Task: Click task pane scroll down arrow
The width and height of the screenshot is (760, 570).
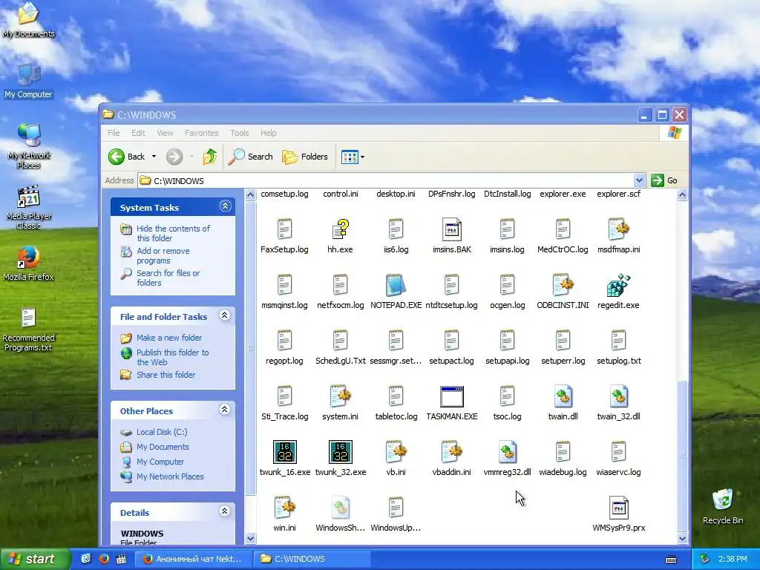Action: 250,538
